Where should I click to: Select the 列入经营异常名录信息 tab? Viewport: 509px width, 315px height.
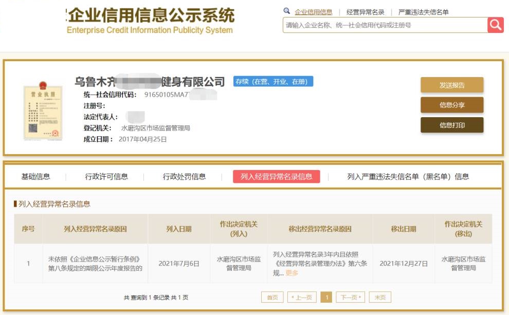(276, 177)
